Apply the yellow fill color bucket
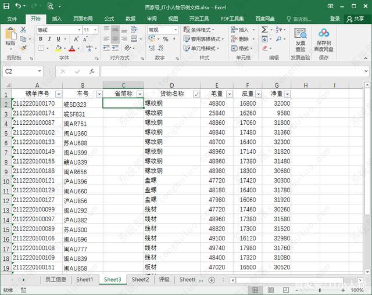The image size is (372, 295). (x=58, y=48)
